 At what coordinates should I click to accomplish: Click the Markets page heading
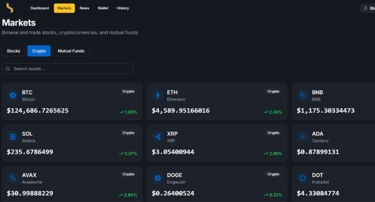point(19,23)
